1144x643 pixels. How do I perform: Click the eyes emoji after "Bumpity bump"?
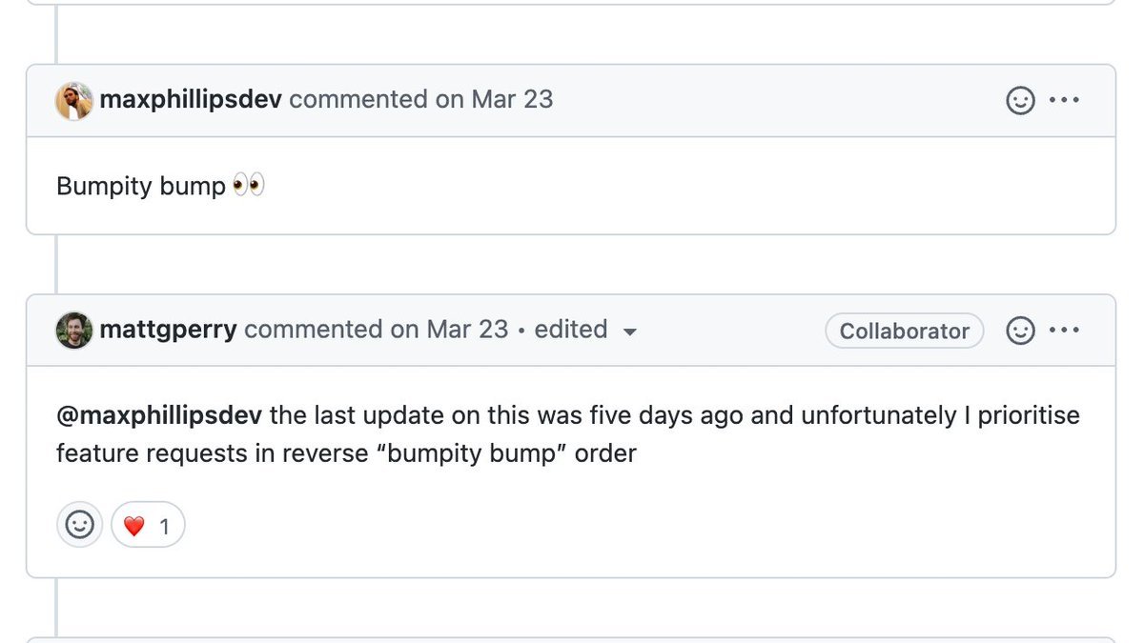tap(248, 186)
